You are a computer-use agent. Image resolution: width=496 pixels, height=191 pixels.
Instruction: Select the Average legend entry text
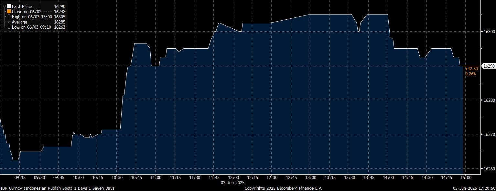click(x=19, y=22)
